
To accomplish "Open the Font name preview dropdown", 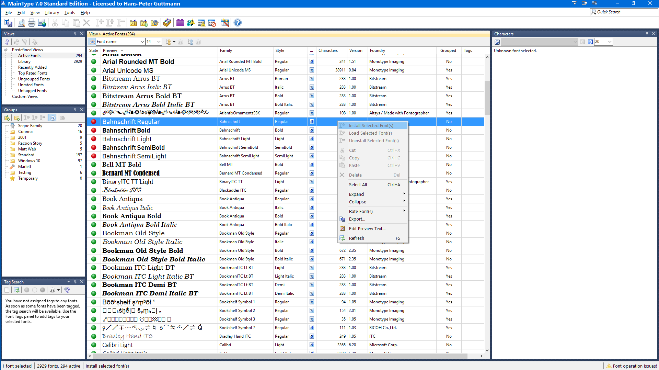I will tap(142, 42).
